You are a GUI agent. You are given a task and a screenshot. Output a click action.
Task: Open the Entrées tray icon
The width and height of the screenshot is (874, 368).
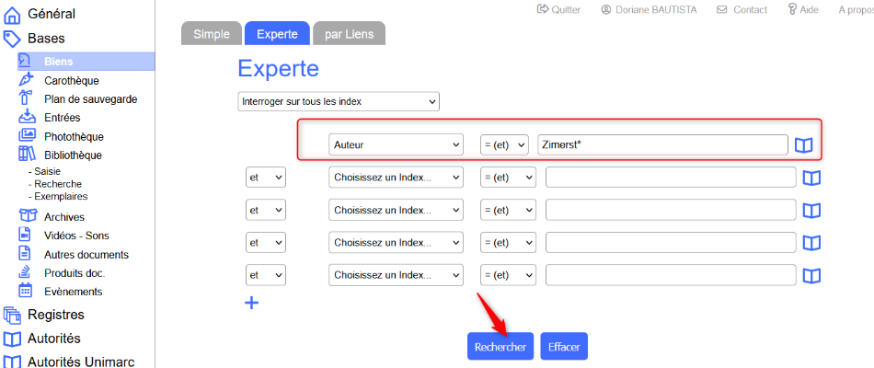(26, 117)
